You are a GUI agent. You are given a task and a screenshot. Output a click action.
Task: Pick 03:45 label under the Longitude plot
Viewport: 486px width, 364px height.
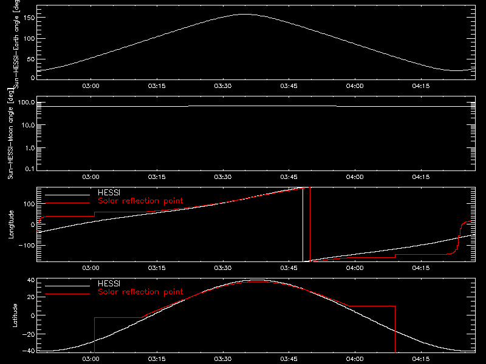[289, 268]
